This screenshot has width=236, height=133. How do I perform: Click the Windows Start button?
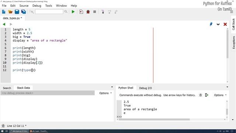tap(2, 131)
